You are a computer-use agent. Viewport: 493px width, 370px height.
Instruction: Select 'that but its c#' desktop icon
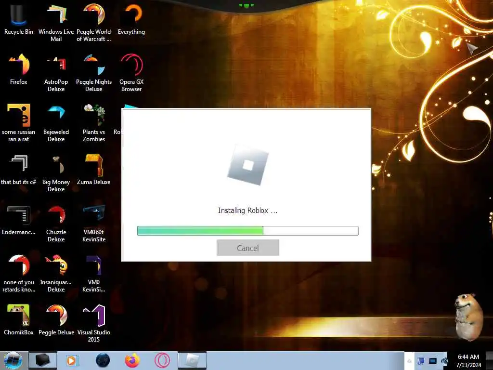(x=19, y=169)
